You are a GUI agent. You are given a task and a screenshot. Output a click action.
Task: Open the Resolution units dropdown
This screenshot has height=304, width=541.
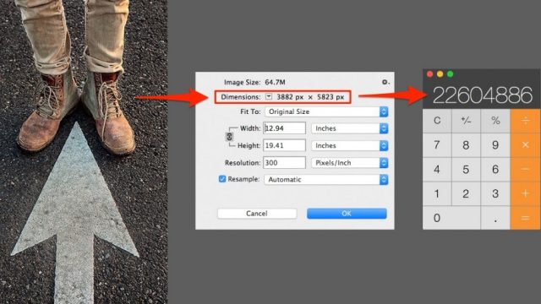click(x=349, y=163)
